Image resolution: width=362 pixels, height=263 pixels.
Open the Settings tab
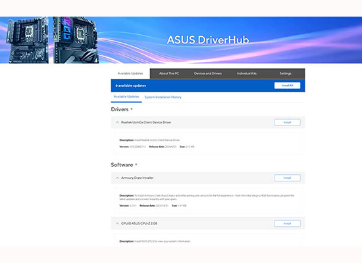(286, 74)
